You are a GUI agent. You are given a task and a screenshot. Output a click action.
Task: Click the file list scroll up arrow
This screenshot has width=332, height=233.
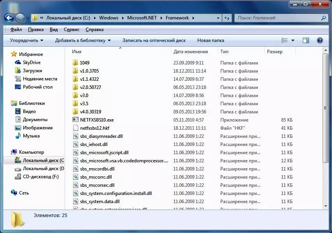click(x=326, y=50)
